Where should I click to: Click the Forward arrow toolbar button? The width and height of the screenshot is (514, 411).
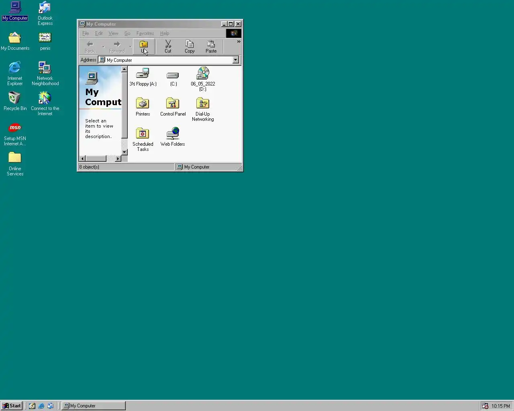pyautogui.click(x=117, y=47)
